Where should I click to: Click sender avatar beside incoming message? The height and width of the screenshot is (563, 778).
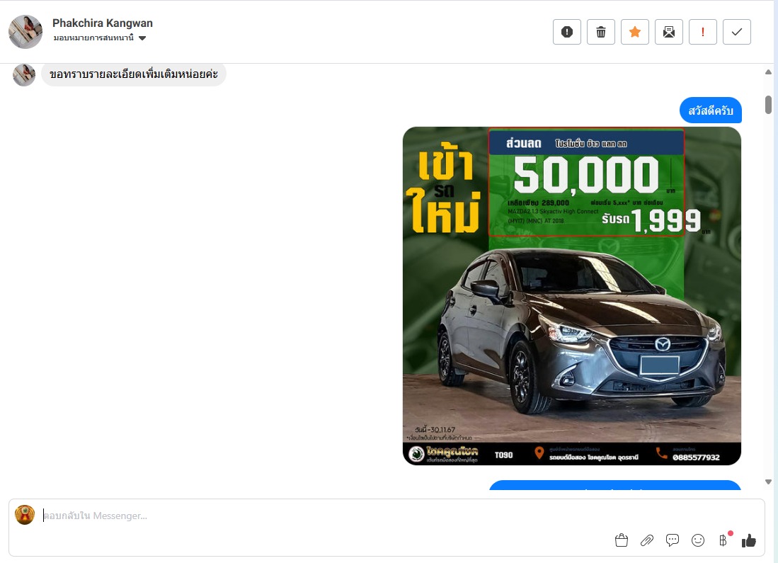[x=24, y=74]
